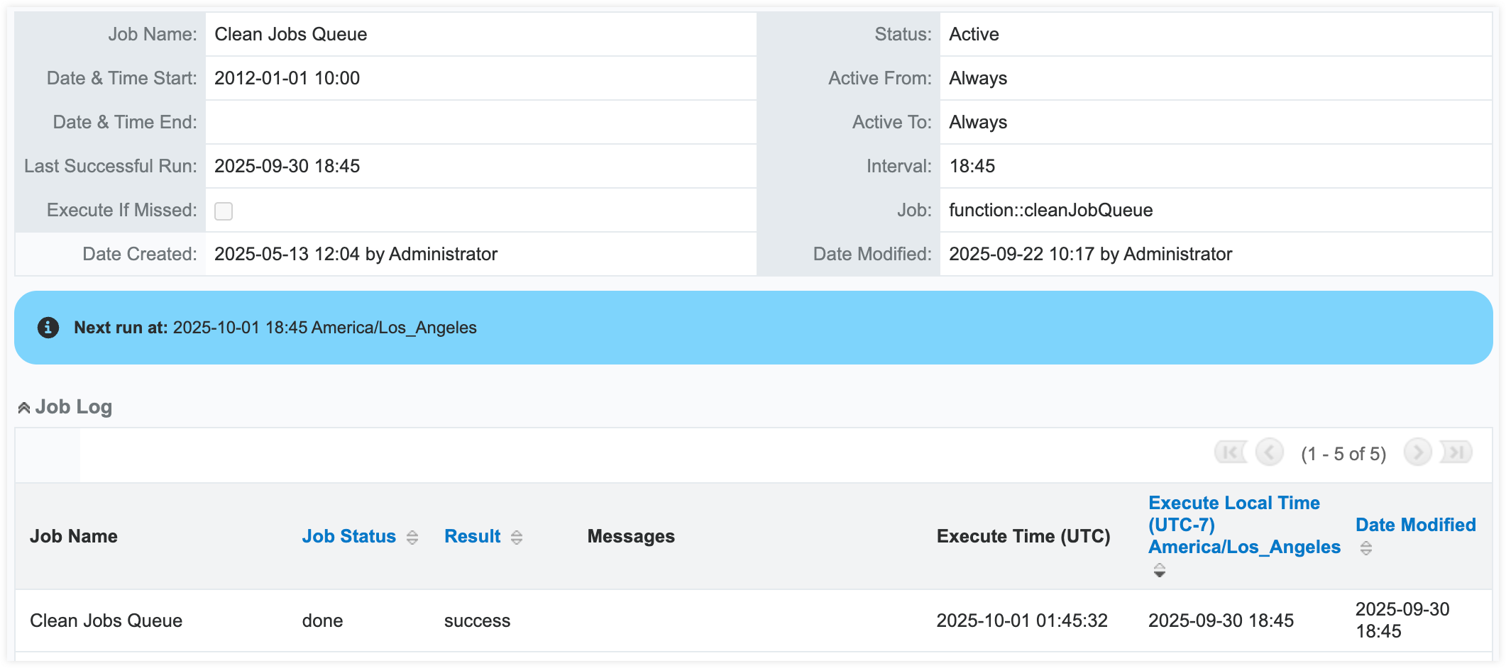
Task: Go to previous page of Job Log
Action: pos(1269,452)
